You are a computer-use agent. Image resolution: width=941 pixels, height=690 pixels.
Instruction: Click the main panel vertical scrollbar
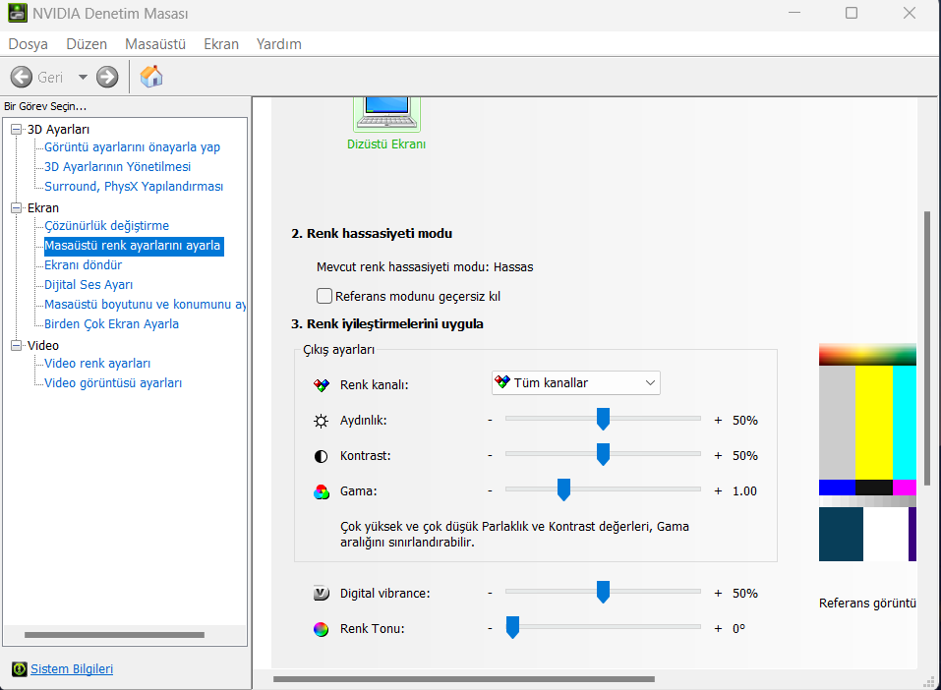(927, 348)
